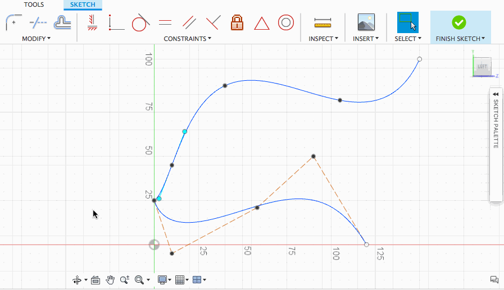This screenshot has width=504, height=290.
Task: Open the MODIFY dropdown menu
Action: (37, 39)
